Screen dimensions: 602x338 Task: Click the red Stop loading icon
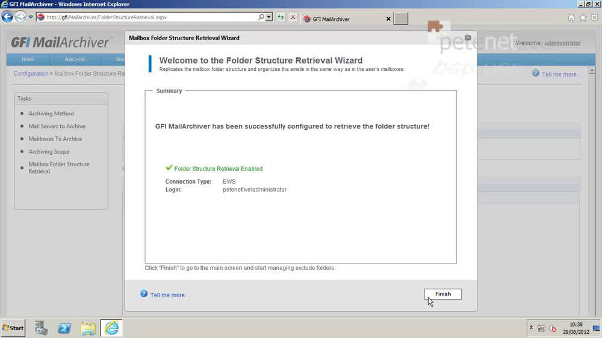pyautogui.click(x=293, y=17)
